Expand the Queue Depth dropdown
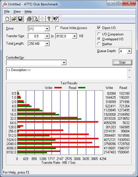The width and height of the screenshot is (138, 177). [x=129, y=51]
